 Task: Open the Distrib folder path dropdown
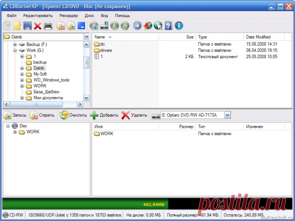pyautogui.click(x=87, y=37)
